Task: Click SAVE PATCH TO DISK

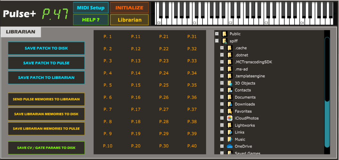Action: (46, 48)
